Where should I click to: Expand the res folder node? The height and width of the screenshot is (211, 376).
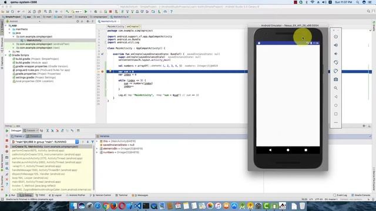(x=9, y=52)
